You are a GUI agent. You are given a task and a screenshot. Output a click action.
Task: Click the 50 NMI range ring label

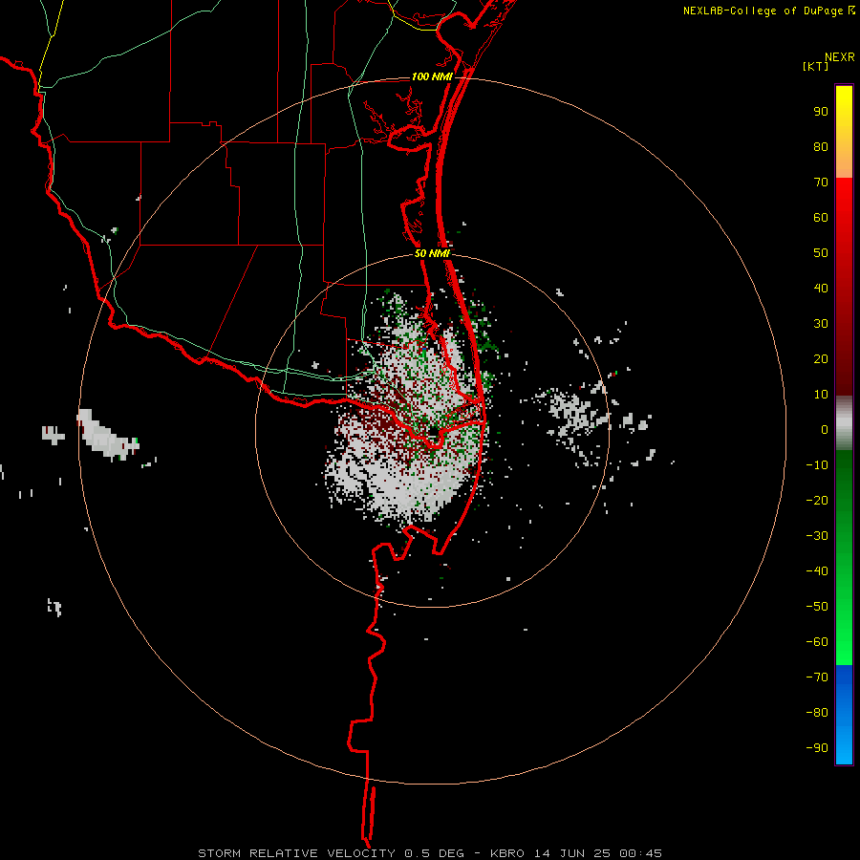pyautogui.click(x=432, y=253)
